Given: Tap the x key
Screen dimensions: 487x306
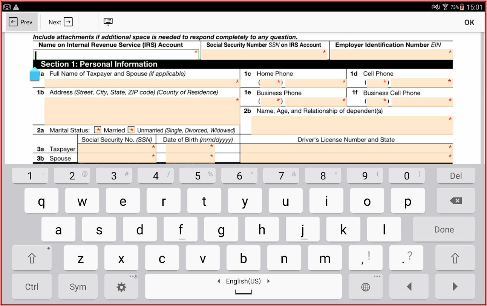Looking at the screenshot, I should [x=121, y=258].
